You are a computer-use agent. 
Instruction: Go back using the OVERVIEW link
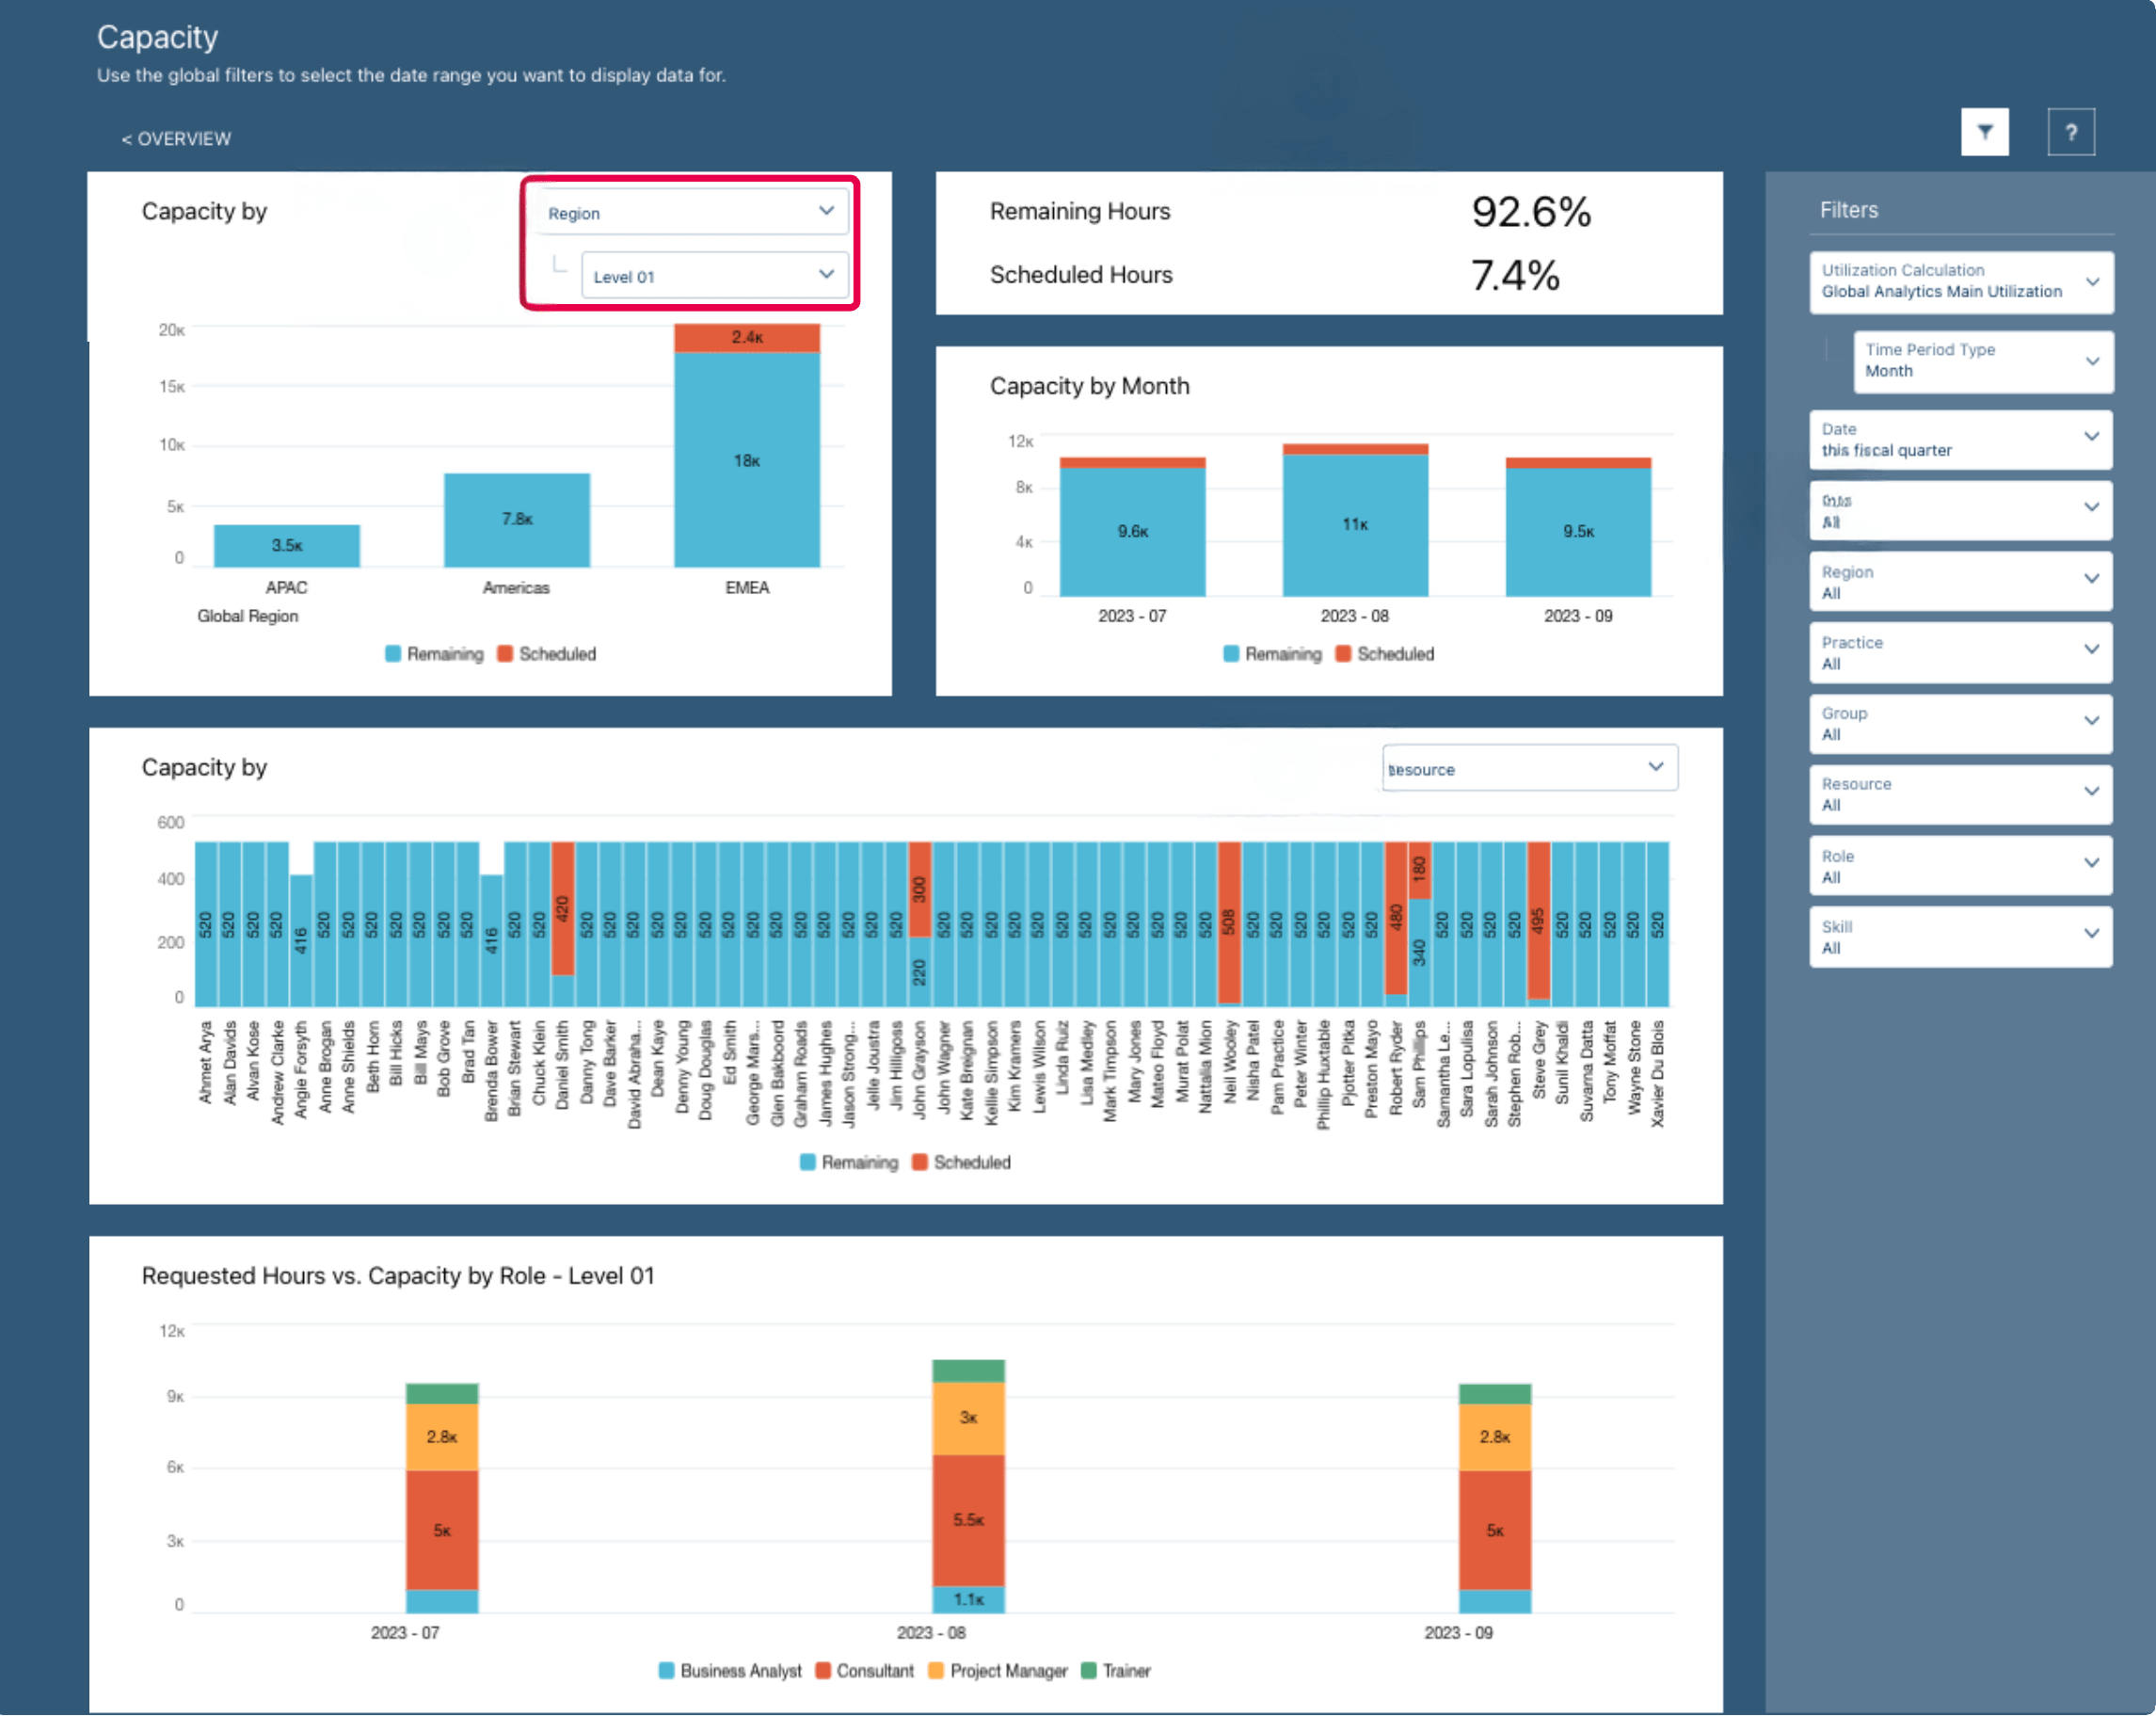pos(177,138)
